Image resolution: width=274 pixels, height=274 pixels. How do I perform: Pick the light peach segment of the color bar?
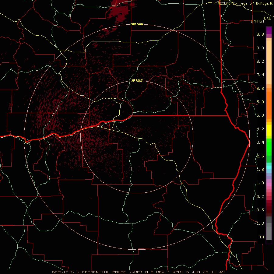[269, 62]
